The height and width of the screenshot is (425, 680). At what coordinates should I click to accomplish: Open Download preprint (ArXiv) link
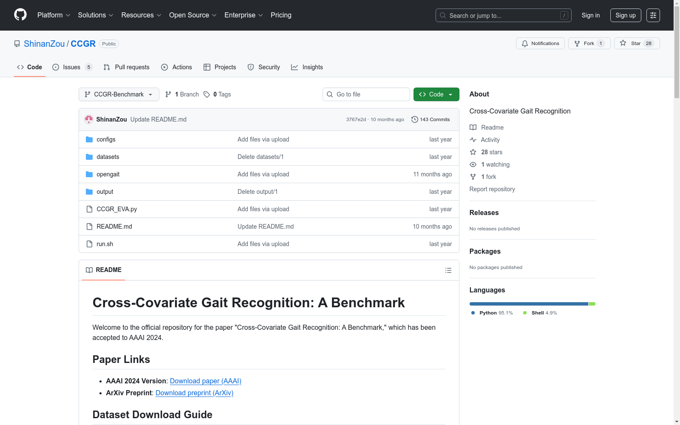pyautogui.click(x=195, y=393)
